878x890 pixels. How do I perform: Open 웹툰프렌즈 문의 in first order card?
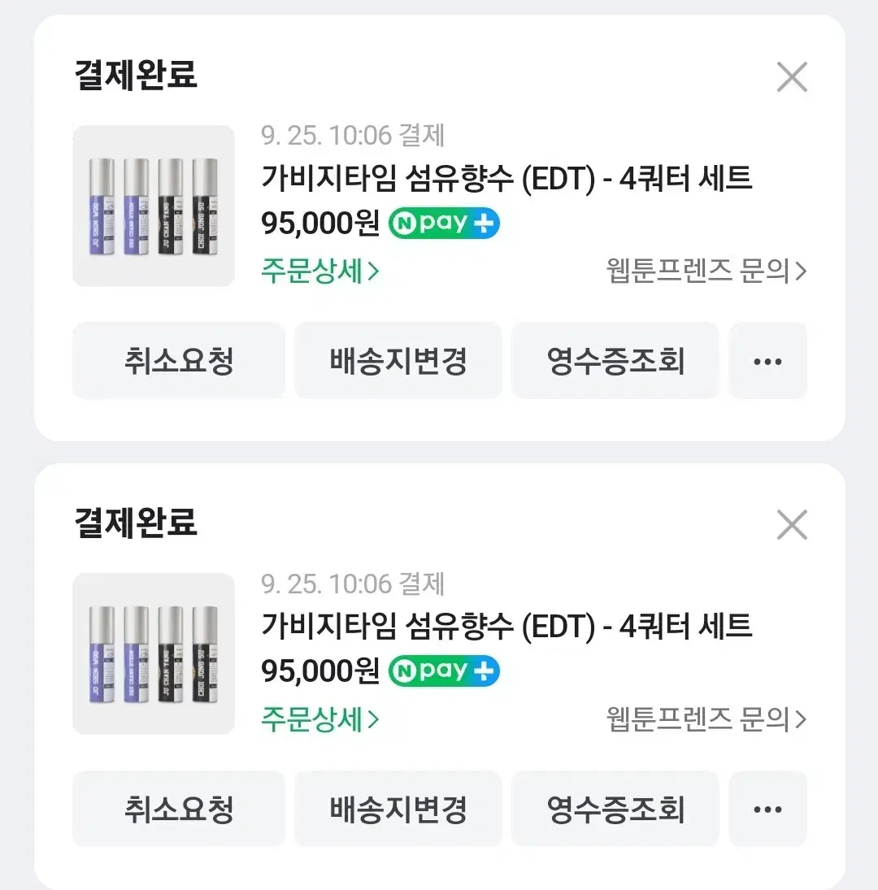pyautogui.click(x=706, y=271)
